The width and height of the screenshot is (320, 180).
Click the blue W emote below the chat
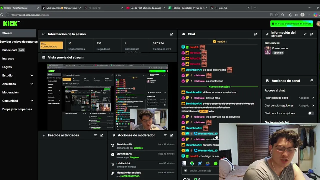(200, 163)
